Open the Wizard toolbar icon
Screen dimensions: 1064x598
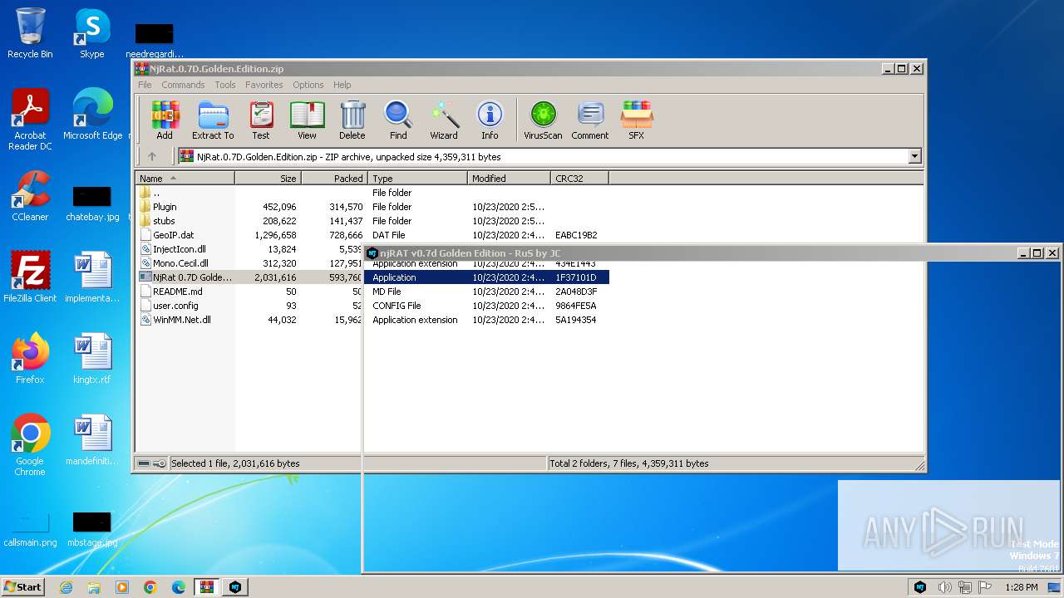444,120
